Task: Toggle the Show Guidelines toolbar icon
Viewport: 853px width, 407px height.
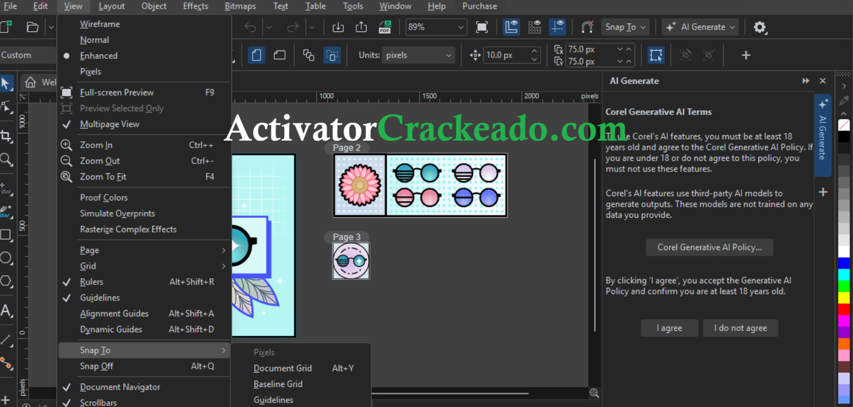Action: tap(558, 27)
